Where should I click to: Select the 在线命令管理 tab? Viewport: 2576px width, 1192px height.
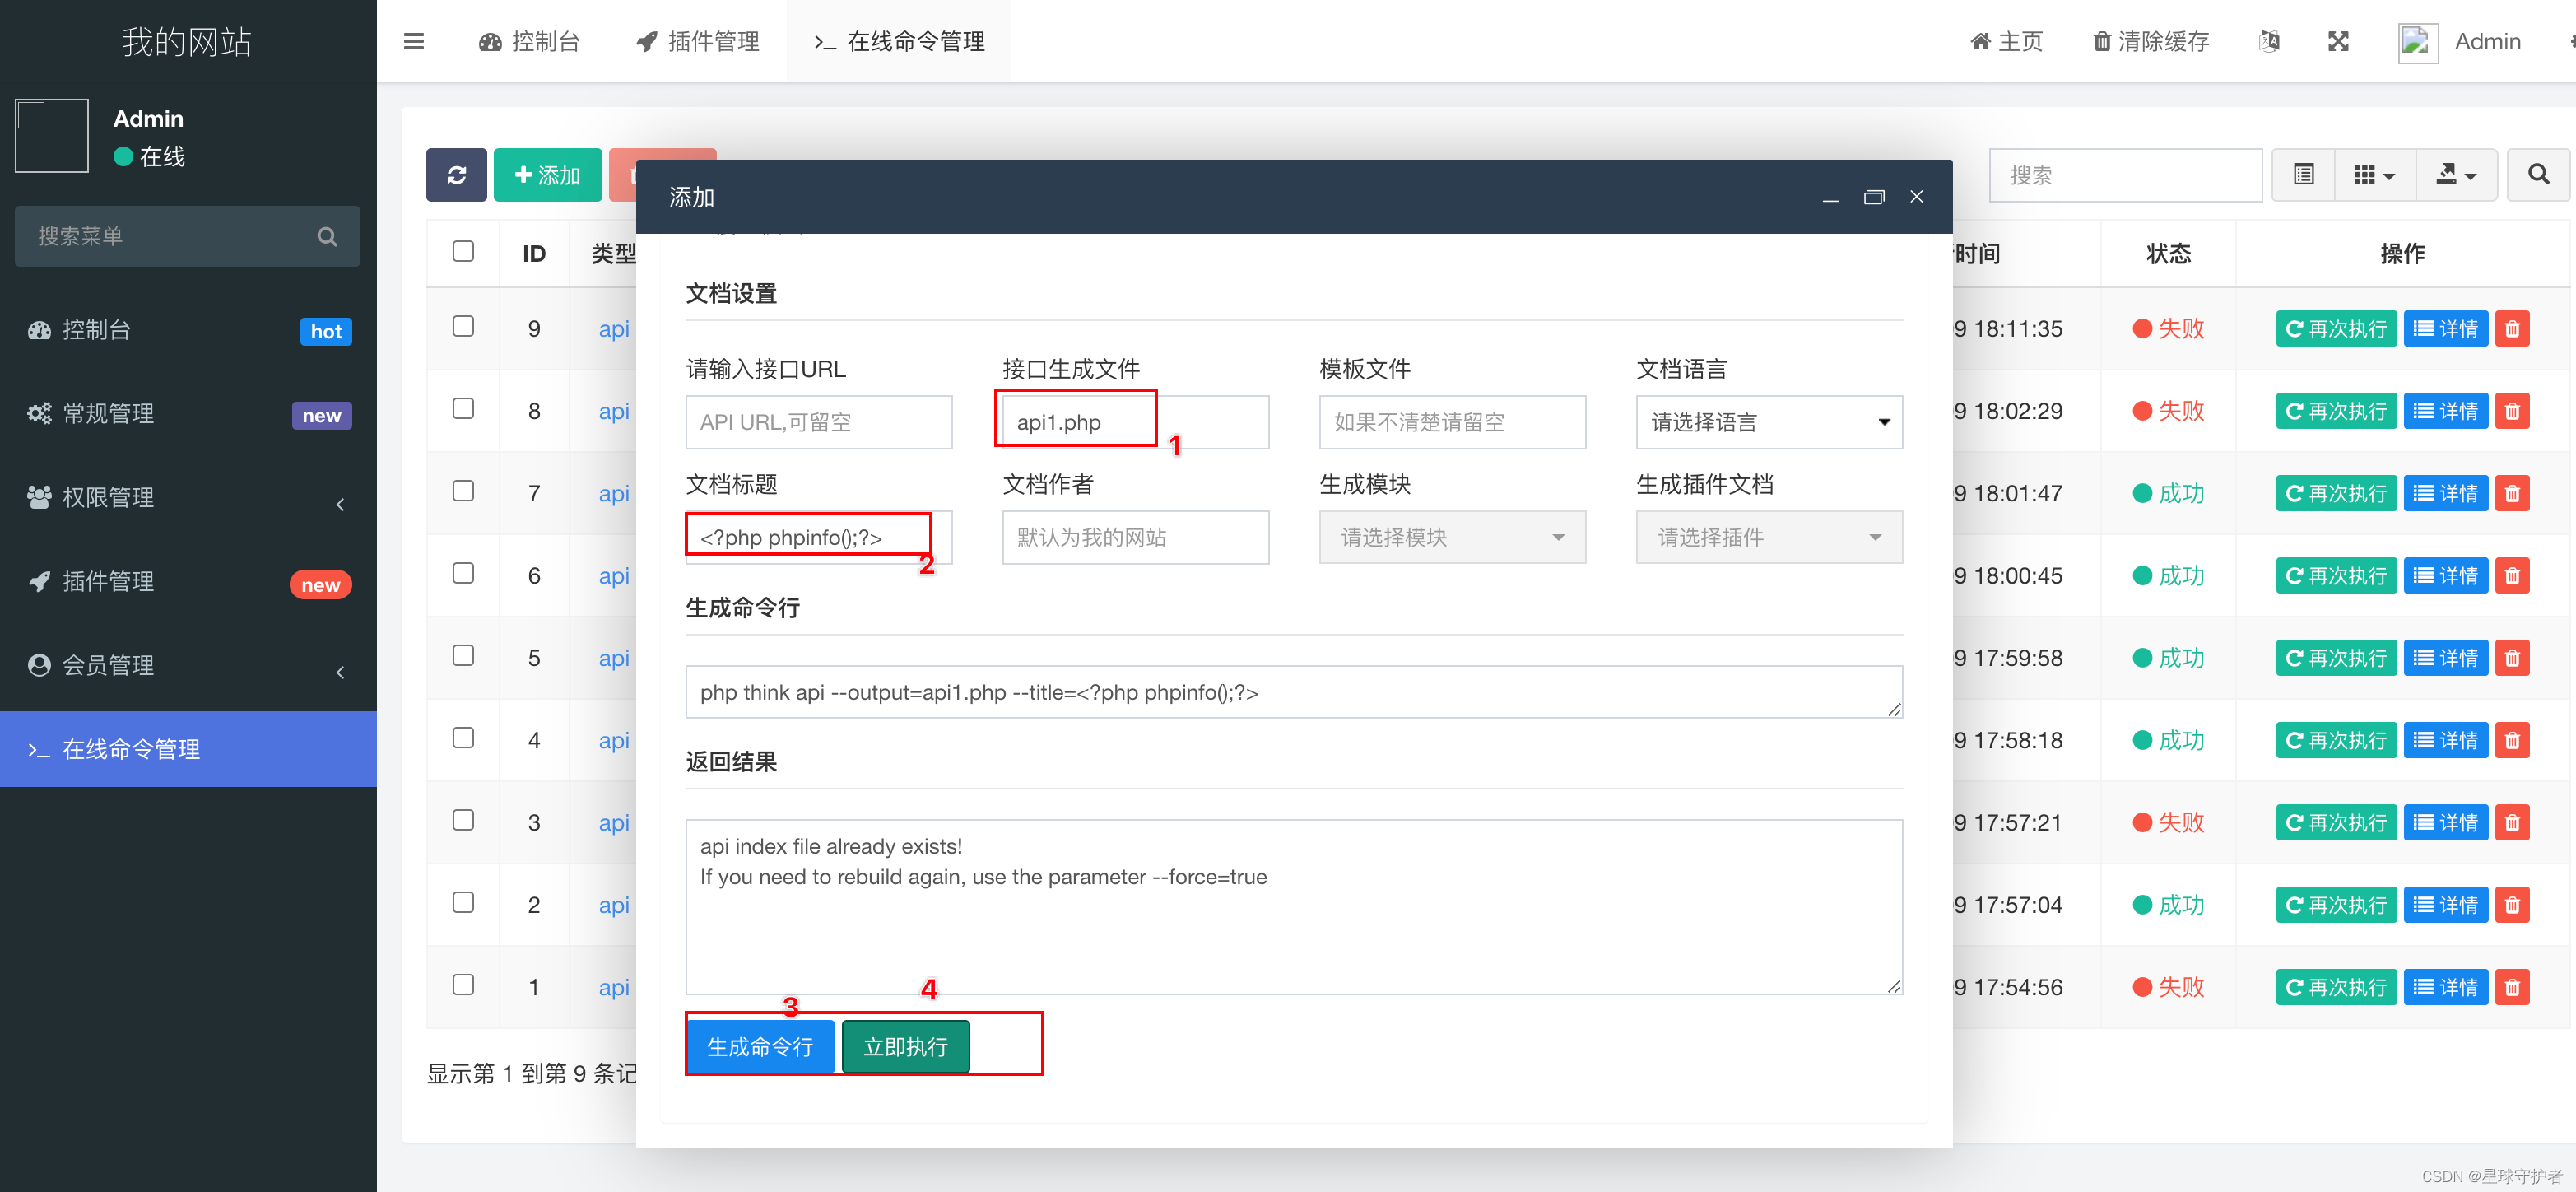coord(900,41)
